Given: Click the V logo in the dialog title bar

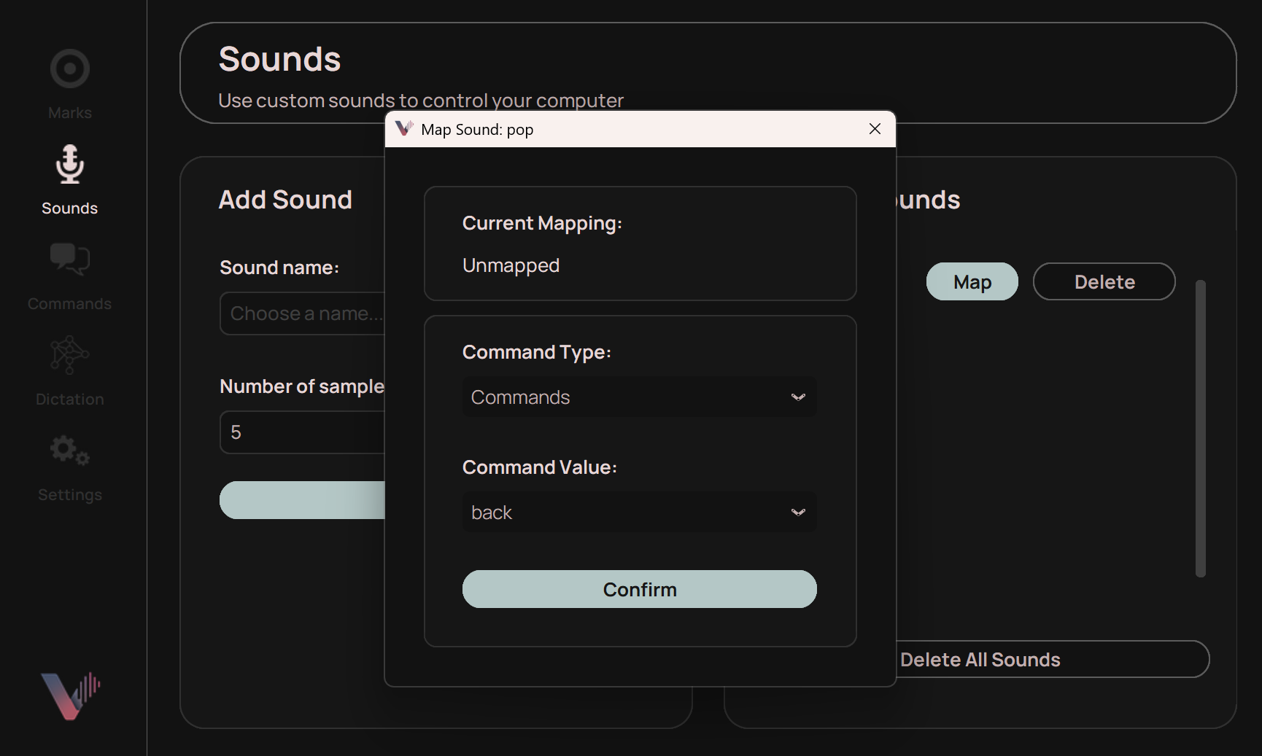Looking at the screenshot, I should (404, 128).
